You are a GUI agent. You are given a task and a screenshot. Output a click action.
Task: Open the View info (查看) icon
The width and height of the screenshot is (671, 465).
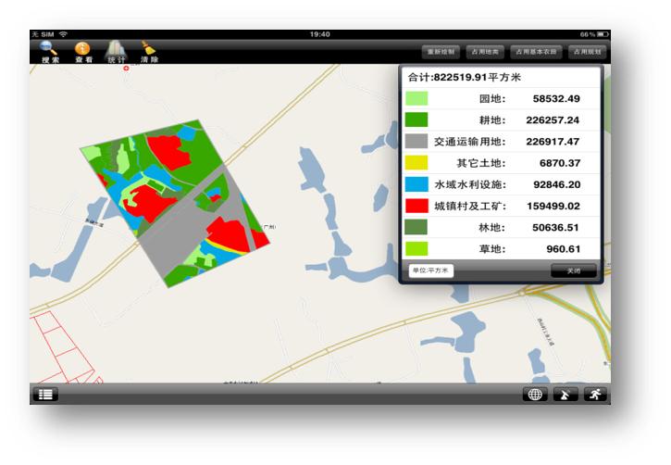click(83, 51)
